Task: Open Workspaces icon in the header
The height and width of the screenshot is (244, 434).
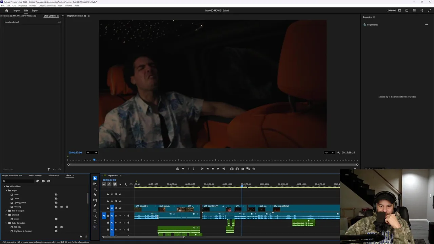Action: (x=399, y=11)
